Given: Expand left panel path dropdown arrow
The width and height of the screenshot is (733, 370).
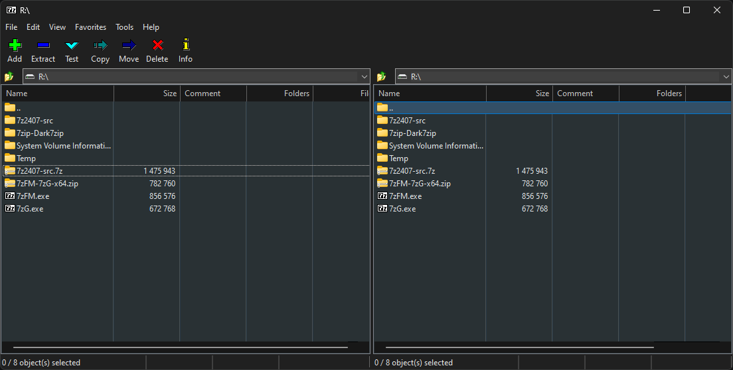Looking at the screenshot, I should pos(364,76).
